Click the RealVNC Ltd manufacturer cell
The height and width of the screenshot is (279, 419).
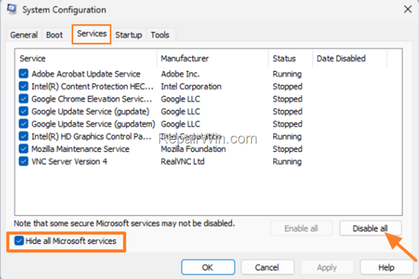(x=182, y=161)
